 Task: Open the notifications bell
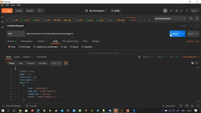tap(182, 11)
